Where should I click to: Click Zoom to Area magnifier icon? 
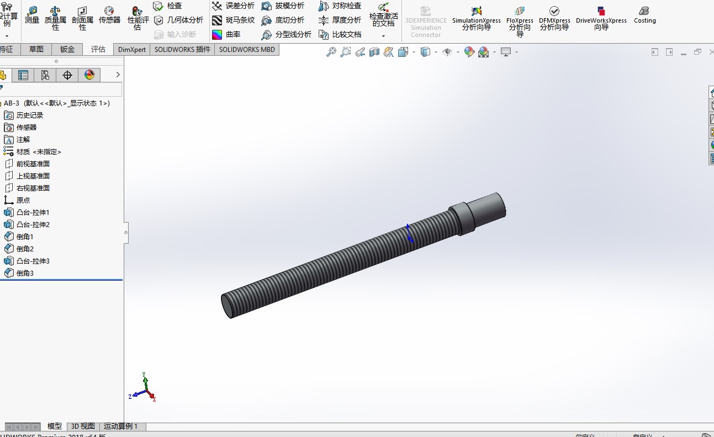(346, 52)
